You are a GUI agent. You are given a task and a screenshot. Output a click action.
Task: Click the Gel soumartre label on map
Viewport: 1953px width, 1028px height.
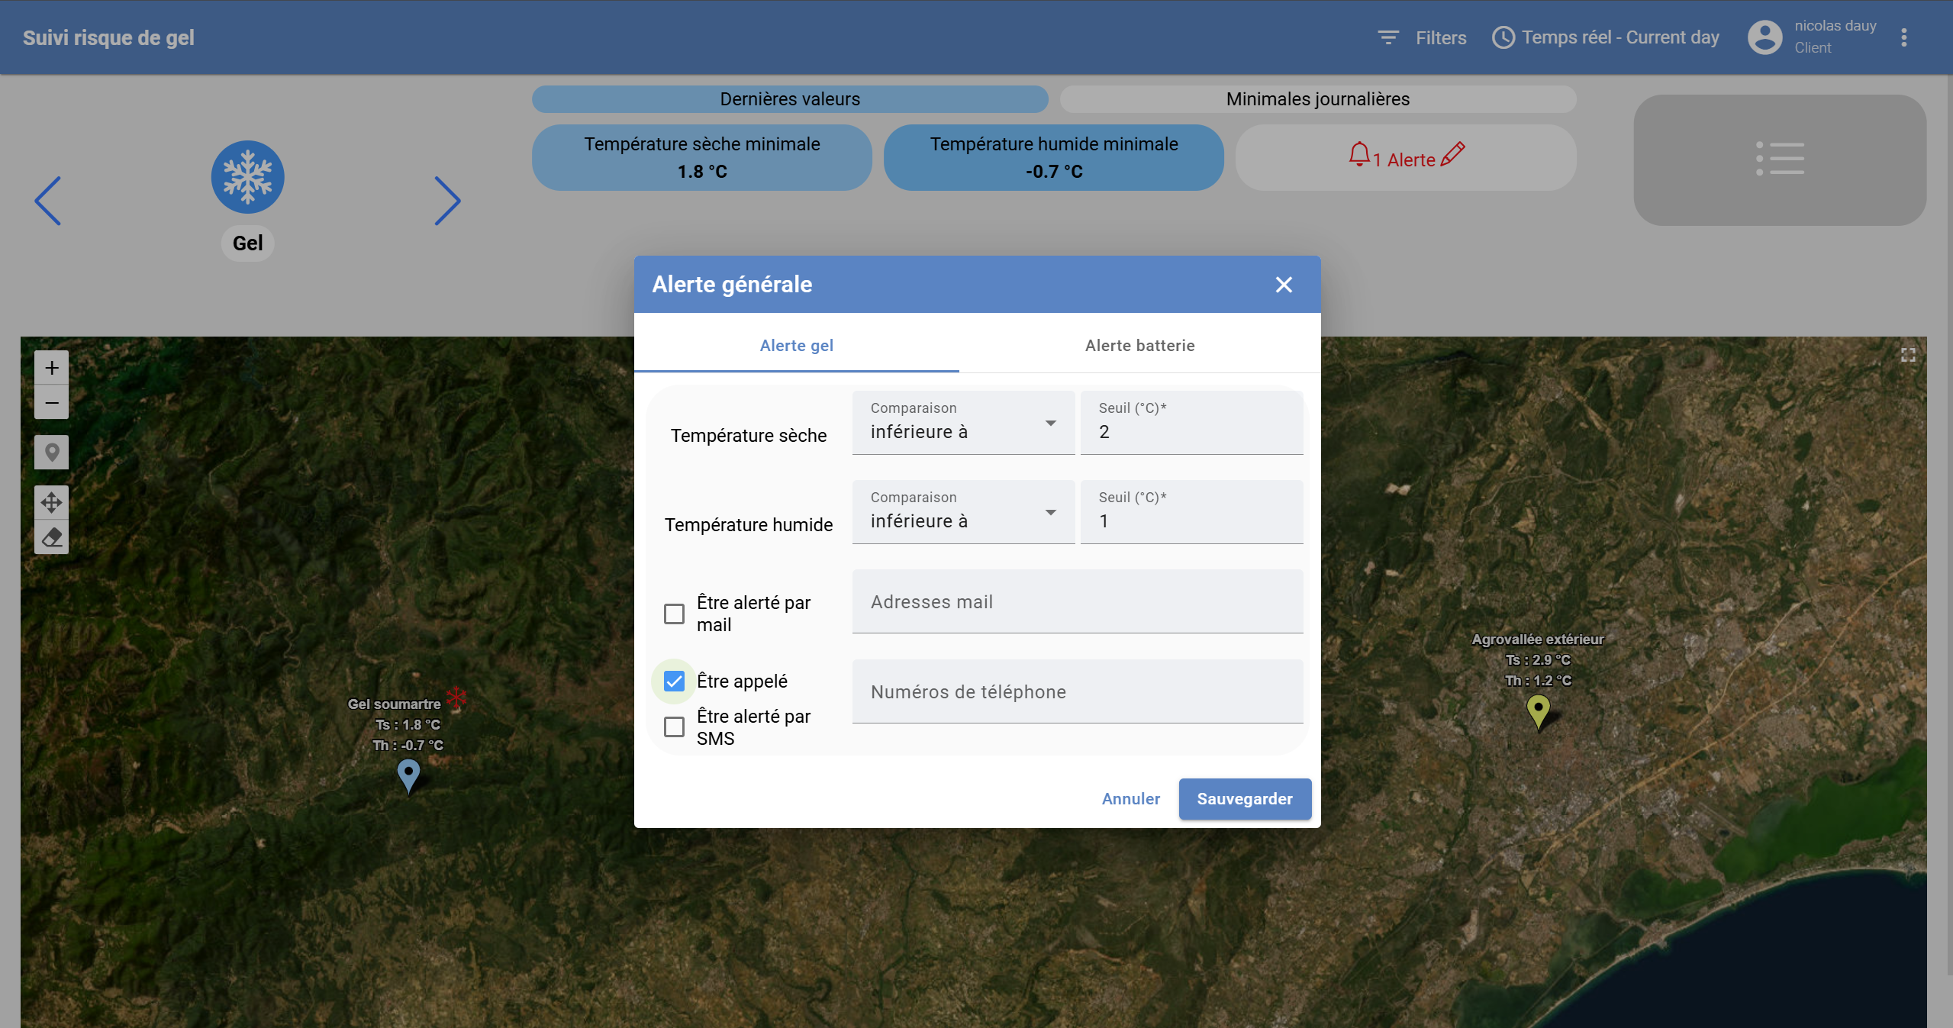pyautogui.click(x=394, y=704)
